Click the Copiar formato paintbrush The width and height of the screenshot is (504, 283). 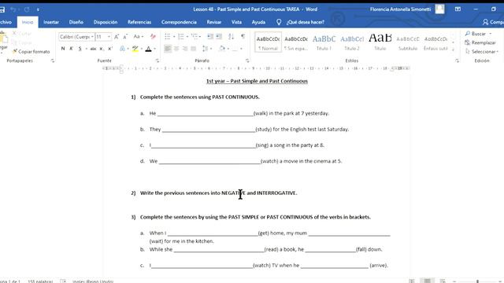(31, 52)
